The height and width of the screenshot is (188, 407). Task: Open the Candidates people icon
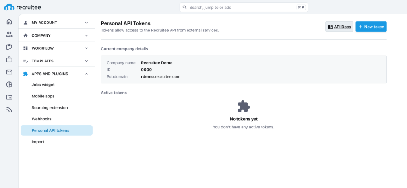pos(9,34)
